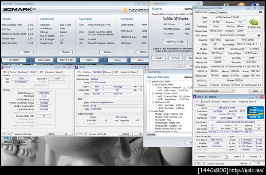Select GT1 - Return To Proxycon result row
Screen dimensions: 266x175
click(x=175, y=88)
